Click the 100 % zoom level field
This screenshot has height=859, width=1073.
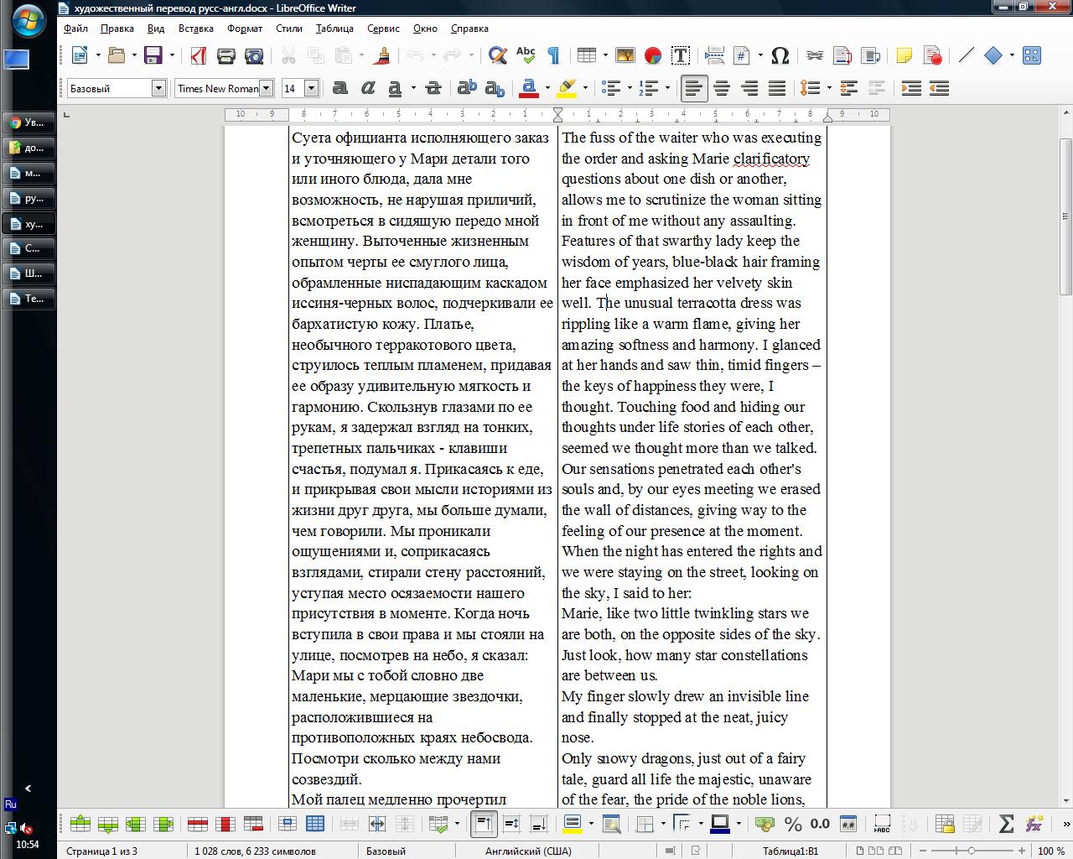click(x=1050, y=851)
